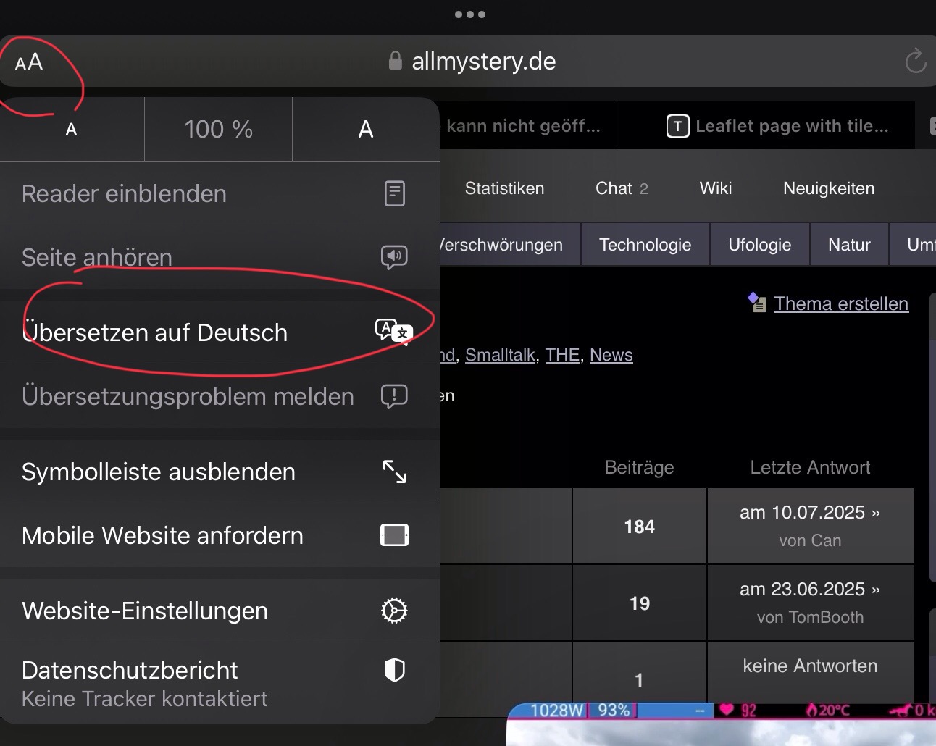Screen dimensions: 936x746
Task: Decrease text size with the small A
Action: pos(71,130)
